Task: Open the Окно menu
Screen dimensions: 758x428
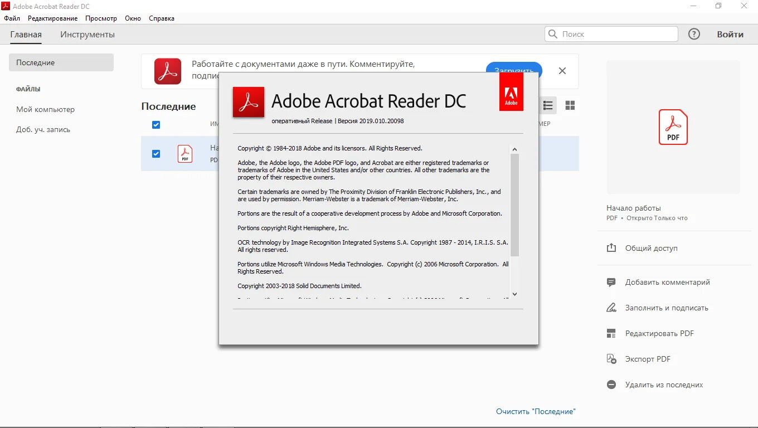Action: (x=133, y=18)
